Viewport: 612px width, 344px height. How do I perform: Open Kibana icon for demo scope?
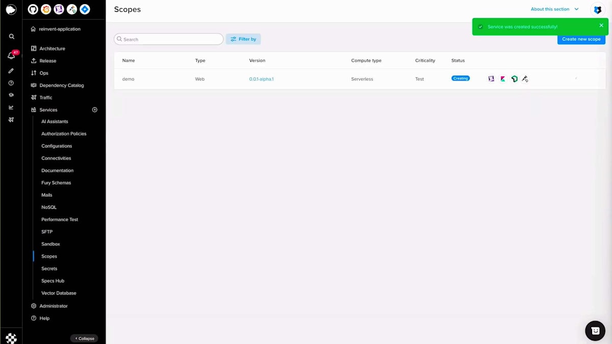[x=503, y=79]
